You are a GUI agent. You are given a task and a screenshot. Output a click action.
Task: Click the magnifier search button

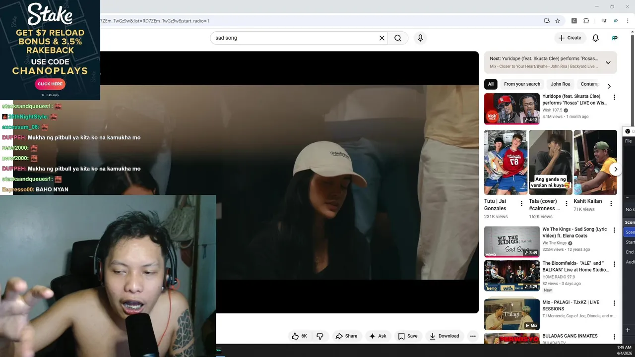point(398,38)
